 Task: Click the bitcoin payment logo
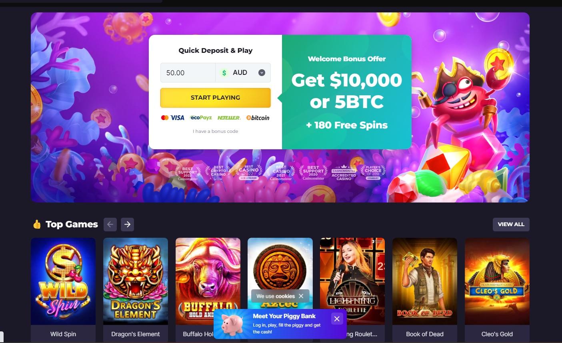coord(258,118)
